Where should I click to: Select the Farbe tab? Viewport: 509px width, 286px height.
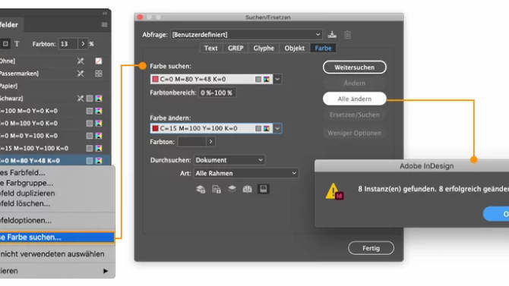(x=324, y=49)
